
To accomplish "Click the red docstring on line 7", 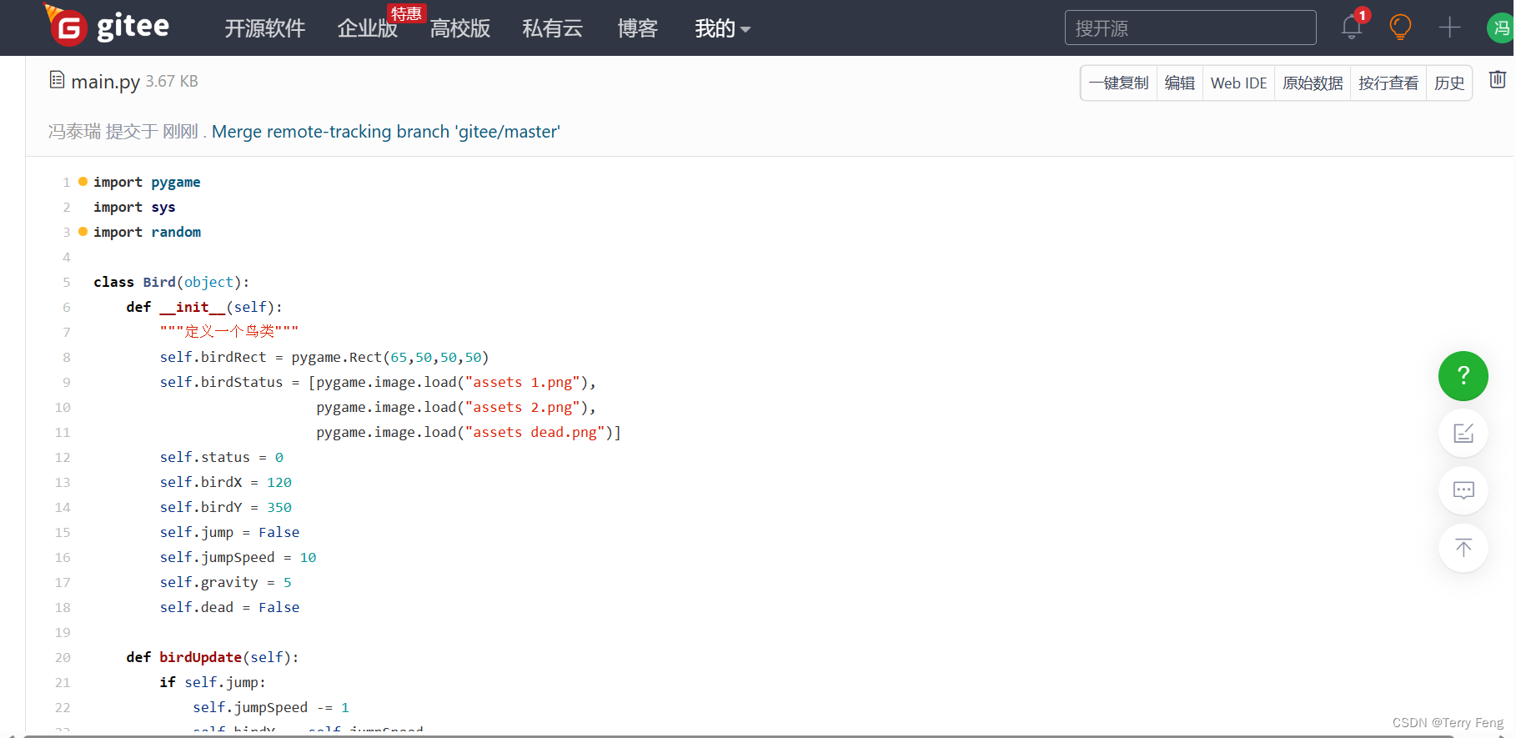I will (229, 332).
